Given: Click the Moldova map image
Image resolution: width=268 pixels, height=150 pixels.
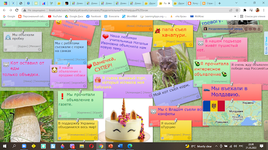Looking at the screenshot, I should pyautogui.click(x=232, y=113).
